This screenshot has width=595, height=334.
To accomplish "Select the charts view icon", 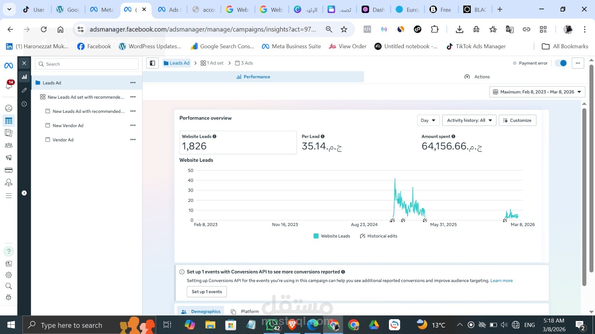I will pyautogui.click(x=24, y=77).
